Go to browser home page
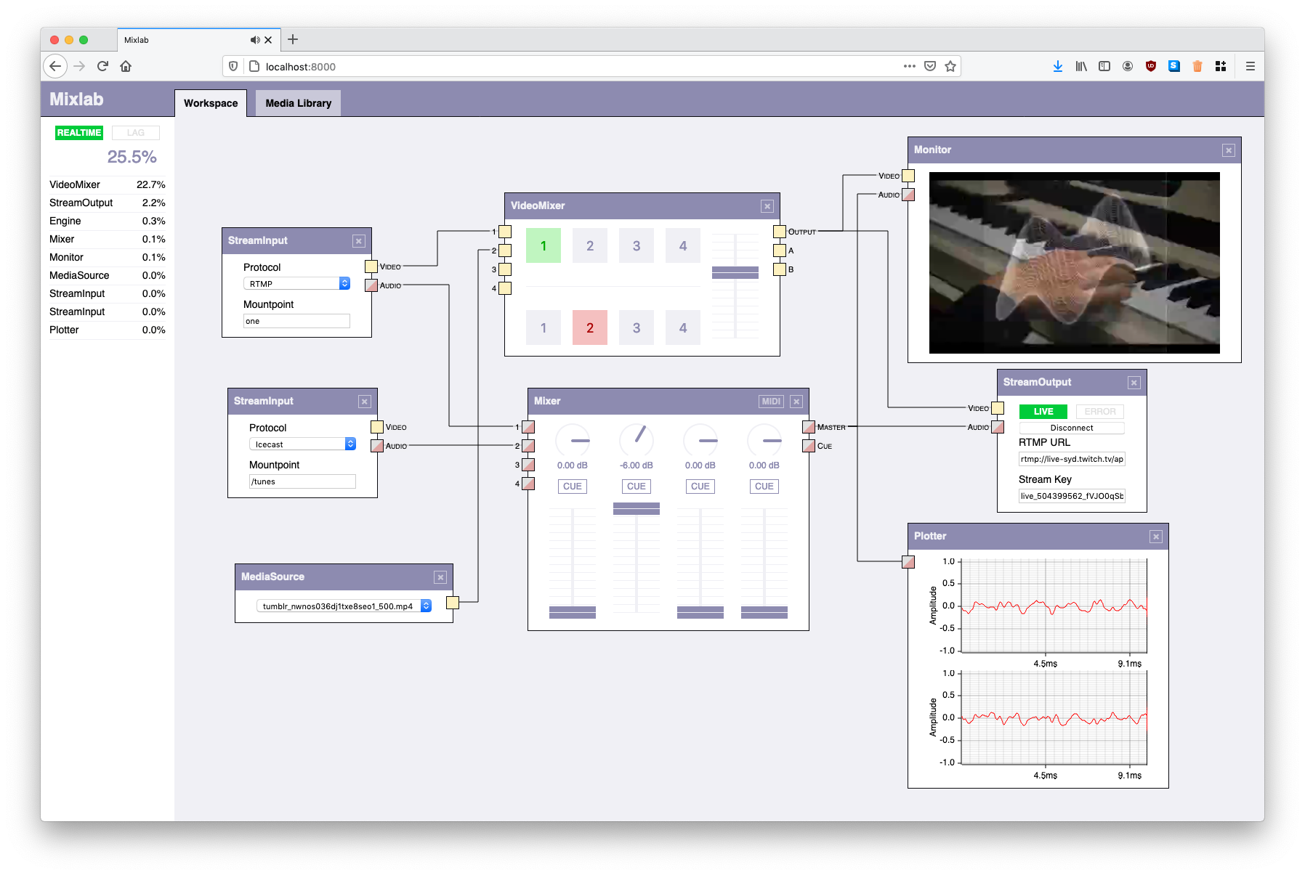 click(126, 66)
